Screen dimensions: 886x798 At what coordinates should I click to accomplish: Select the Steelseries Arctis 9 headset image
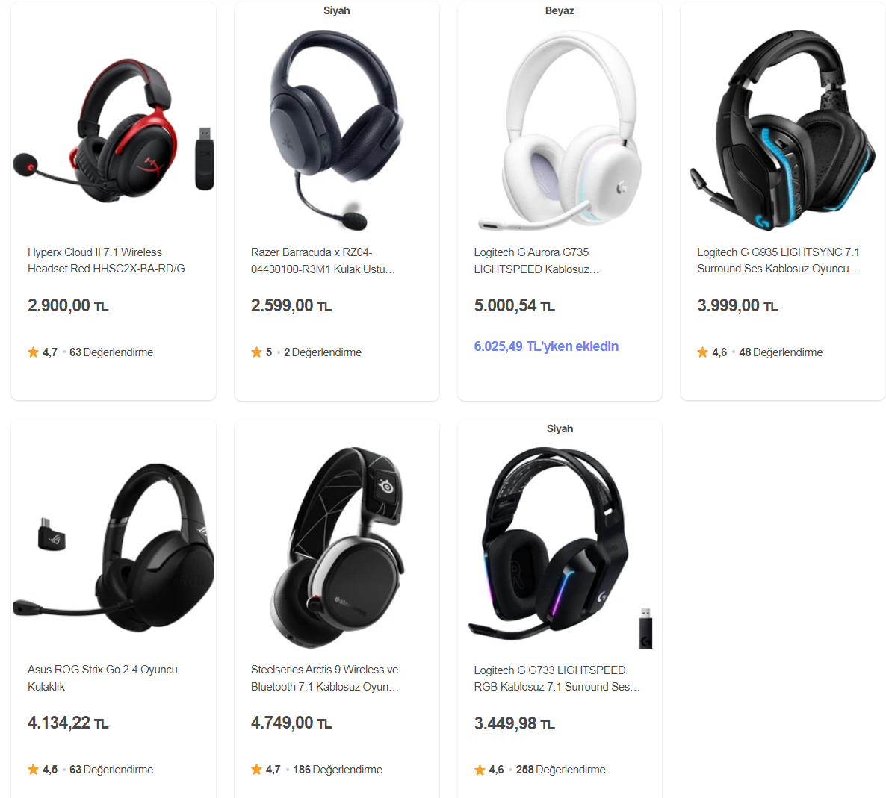pos(337,547)
